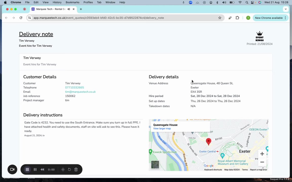Open the History menu
The image size is (292, 182).
[57, 3]
